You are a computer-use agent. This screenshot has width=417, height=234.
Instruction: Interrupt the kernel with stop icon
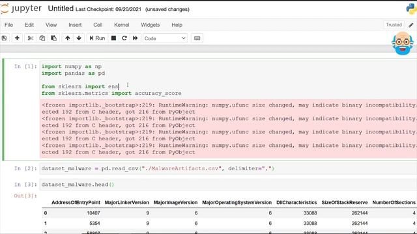[113, 38]
